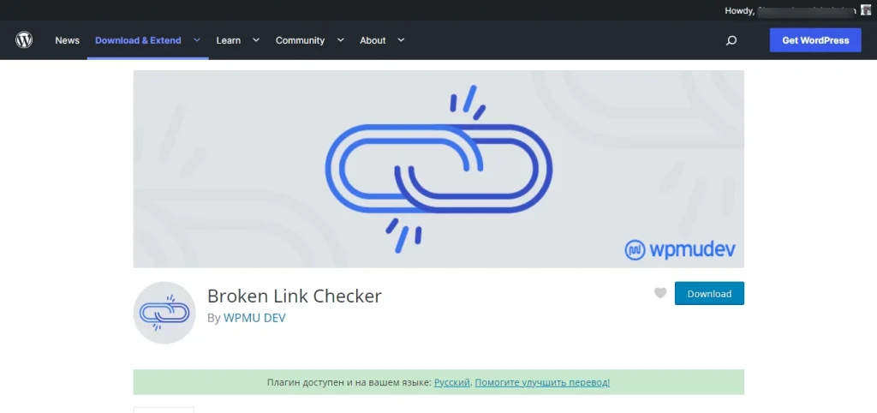The height and width of the screenshot is (413, 877).
Task: Expand the About menu chevron
Action: click(x=401, y=40)
